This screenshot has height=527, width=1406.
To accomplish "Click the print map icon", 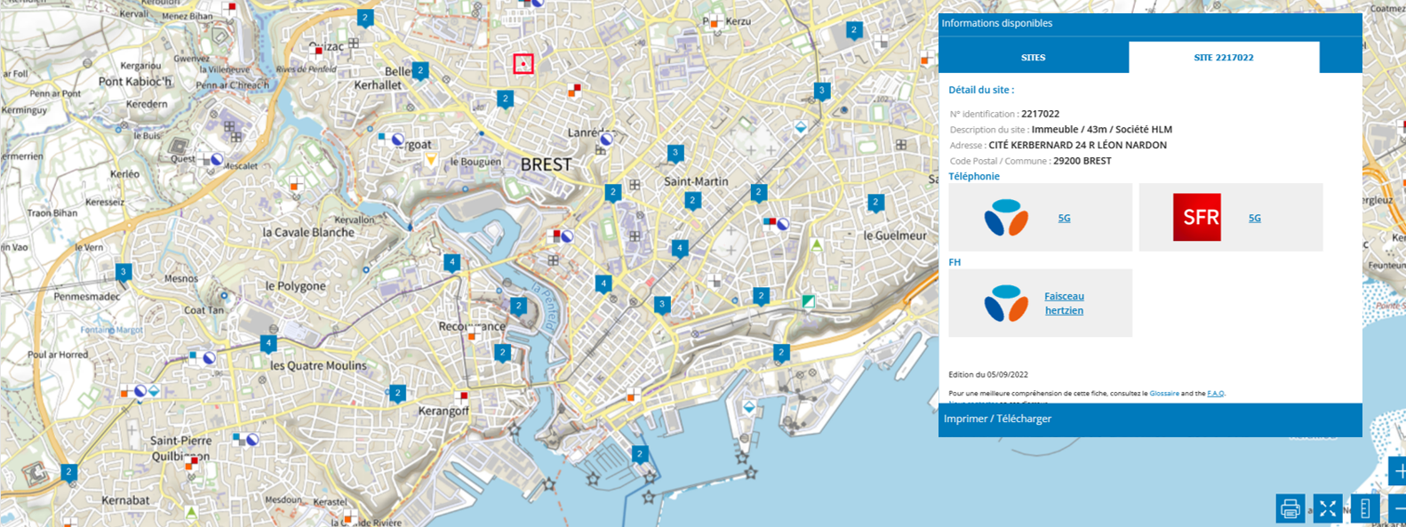I will 1290,508.
